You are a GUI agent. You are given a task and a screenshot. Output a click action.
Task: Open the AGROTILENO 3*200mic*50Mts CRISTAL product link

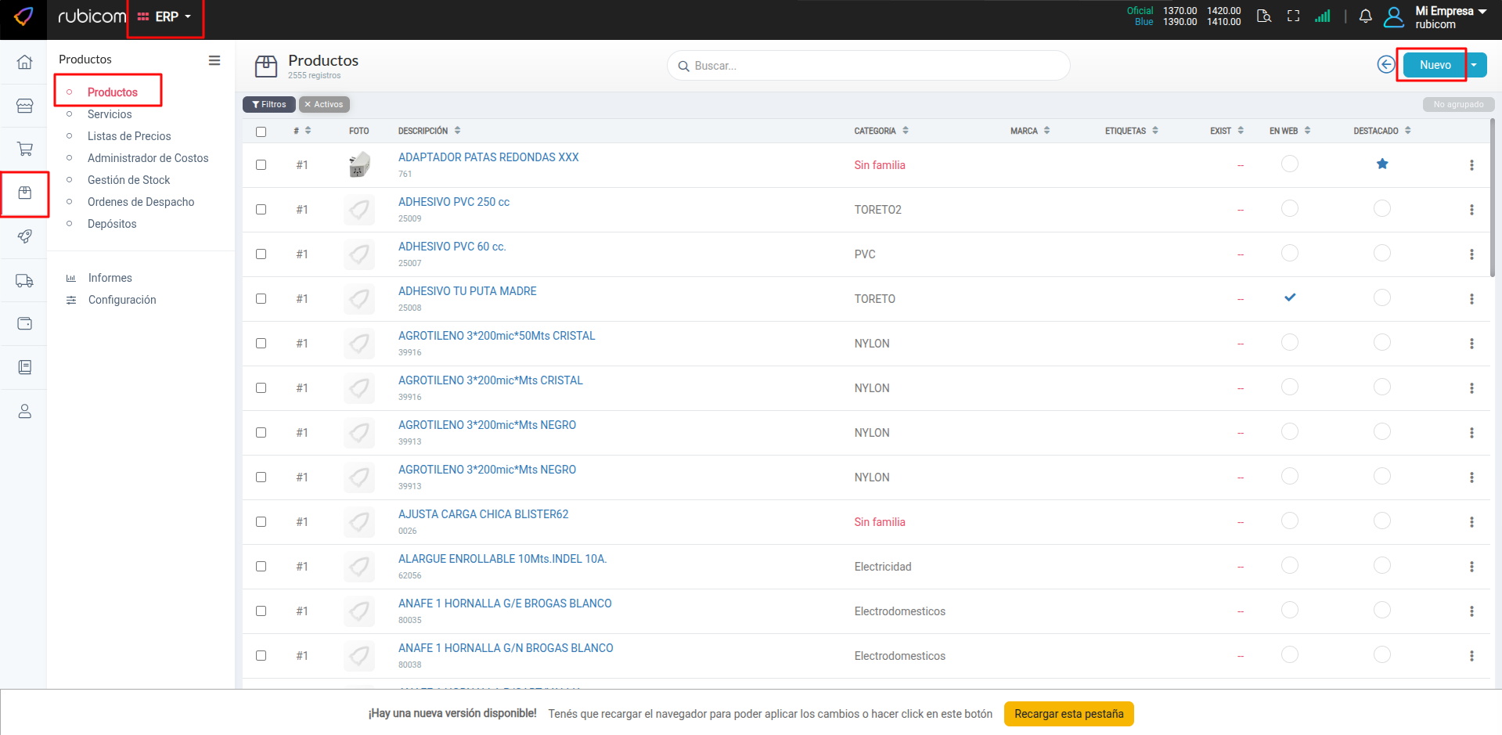coord(496,336)
